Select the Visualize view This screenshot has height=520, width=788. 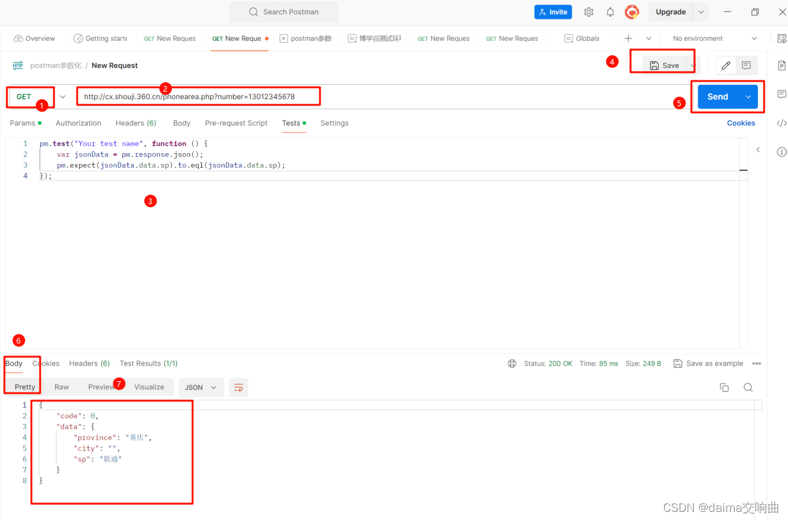pos(149,387)
